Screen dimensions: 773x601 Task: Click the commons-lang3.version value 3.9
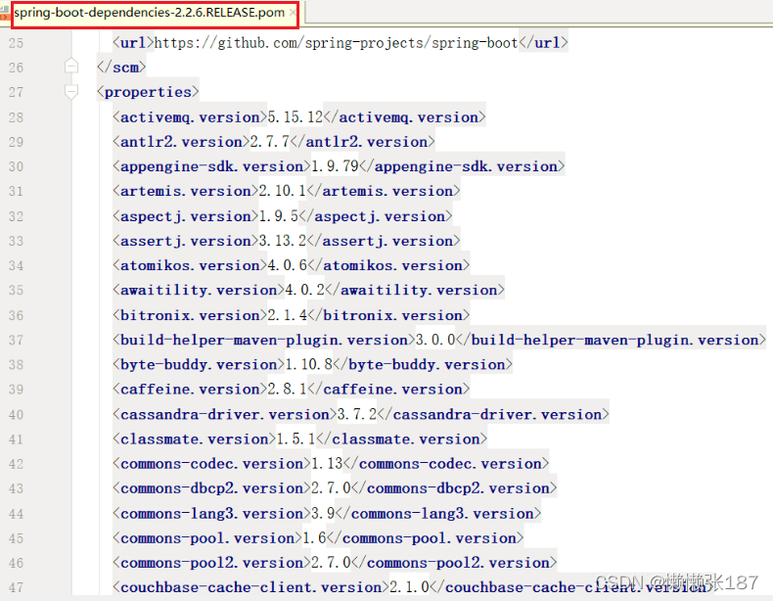pos(323,513)
